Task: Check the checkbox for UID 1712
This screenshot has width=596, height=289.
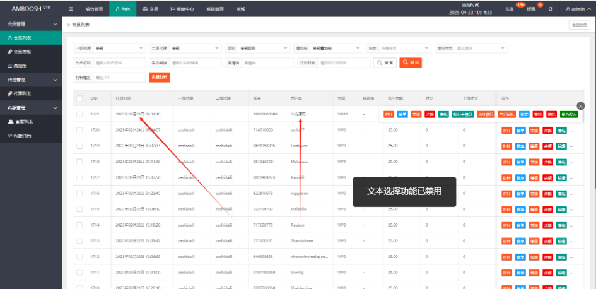Action: pos(79,257)
